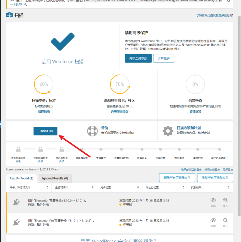Open 电子邮件活动日志 link
Viewport: 241px width, 242px height.
point(191,170)
